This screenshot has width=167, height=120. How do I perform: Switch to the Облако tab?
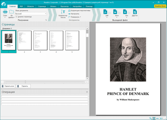(x=53, y=6)
